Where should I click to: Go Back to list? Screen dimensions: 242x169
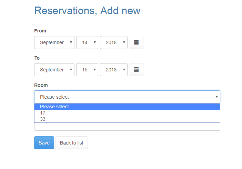click(x=72, y=143)
